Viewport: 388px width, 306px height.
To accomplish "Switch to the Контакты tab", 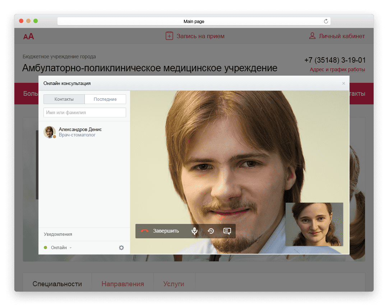I will tap(64, 99).
